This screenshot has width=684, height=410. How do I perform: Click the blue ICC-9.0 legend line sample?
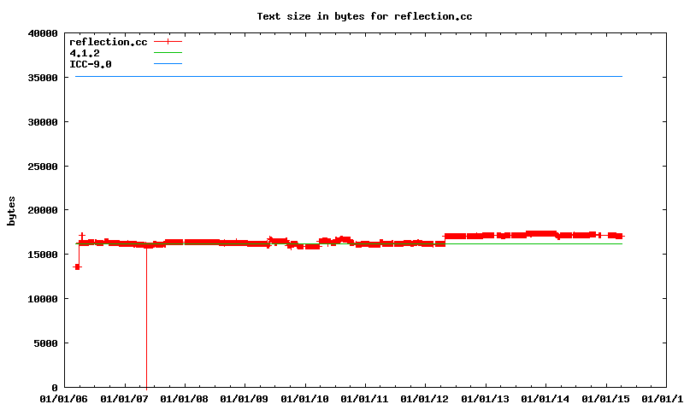168,64
